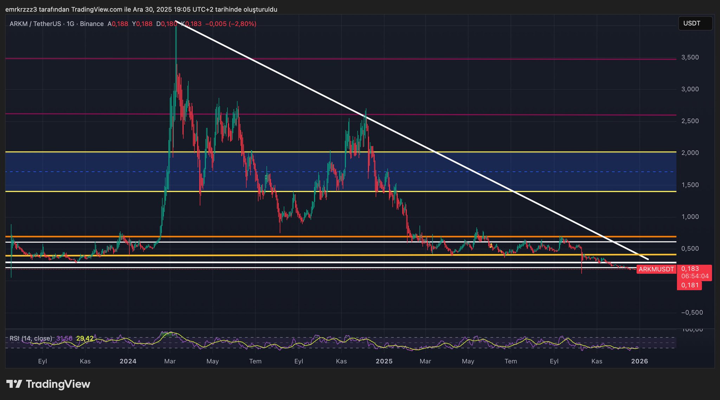
Task: Click the 2025 label on time axis
Action: 384,361
